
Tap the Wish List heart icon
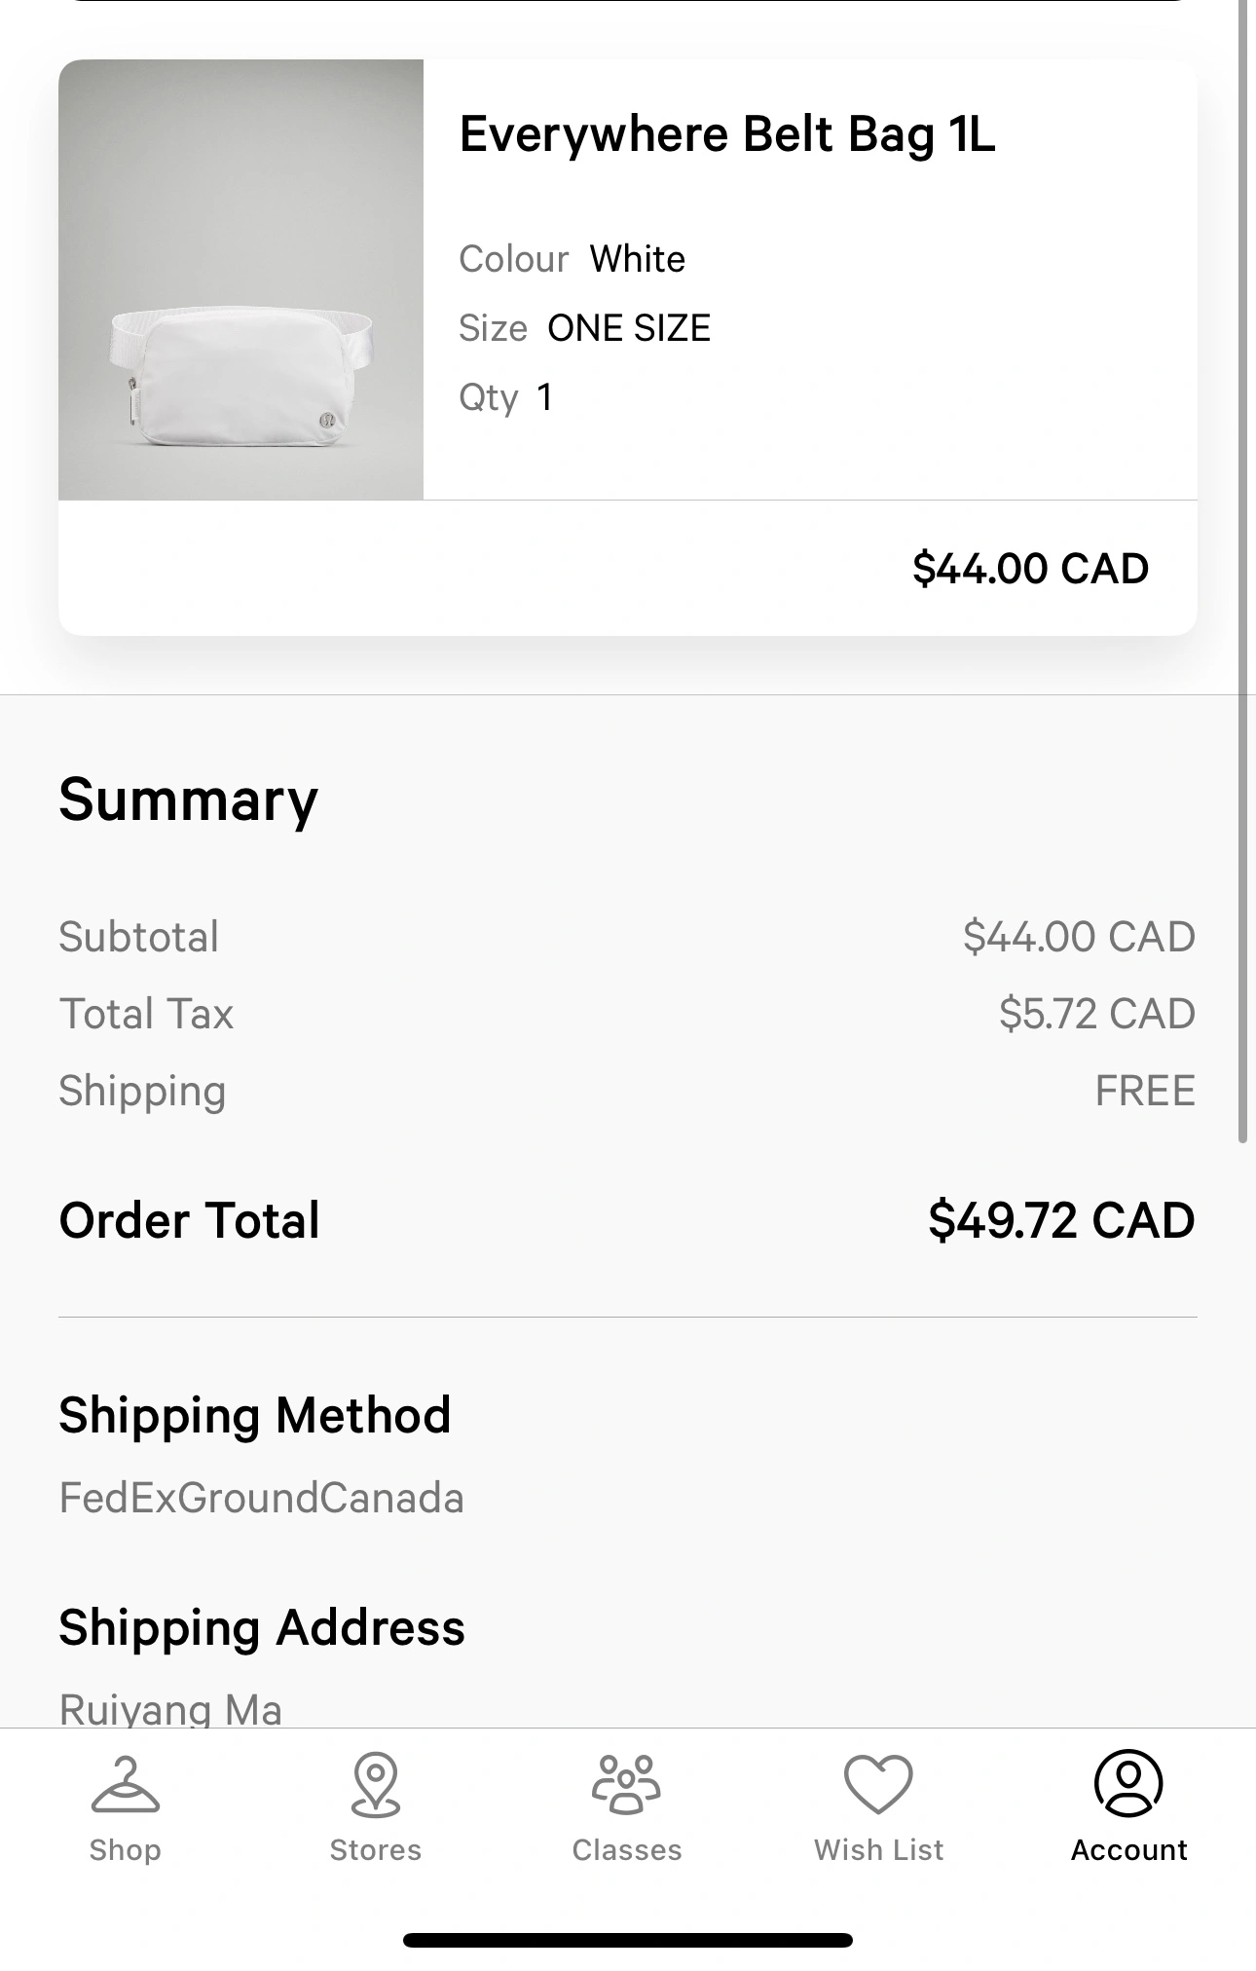pyautogui.click(x=878, y=1784)
